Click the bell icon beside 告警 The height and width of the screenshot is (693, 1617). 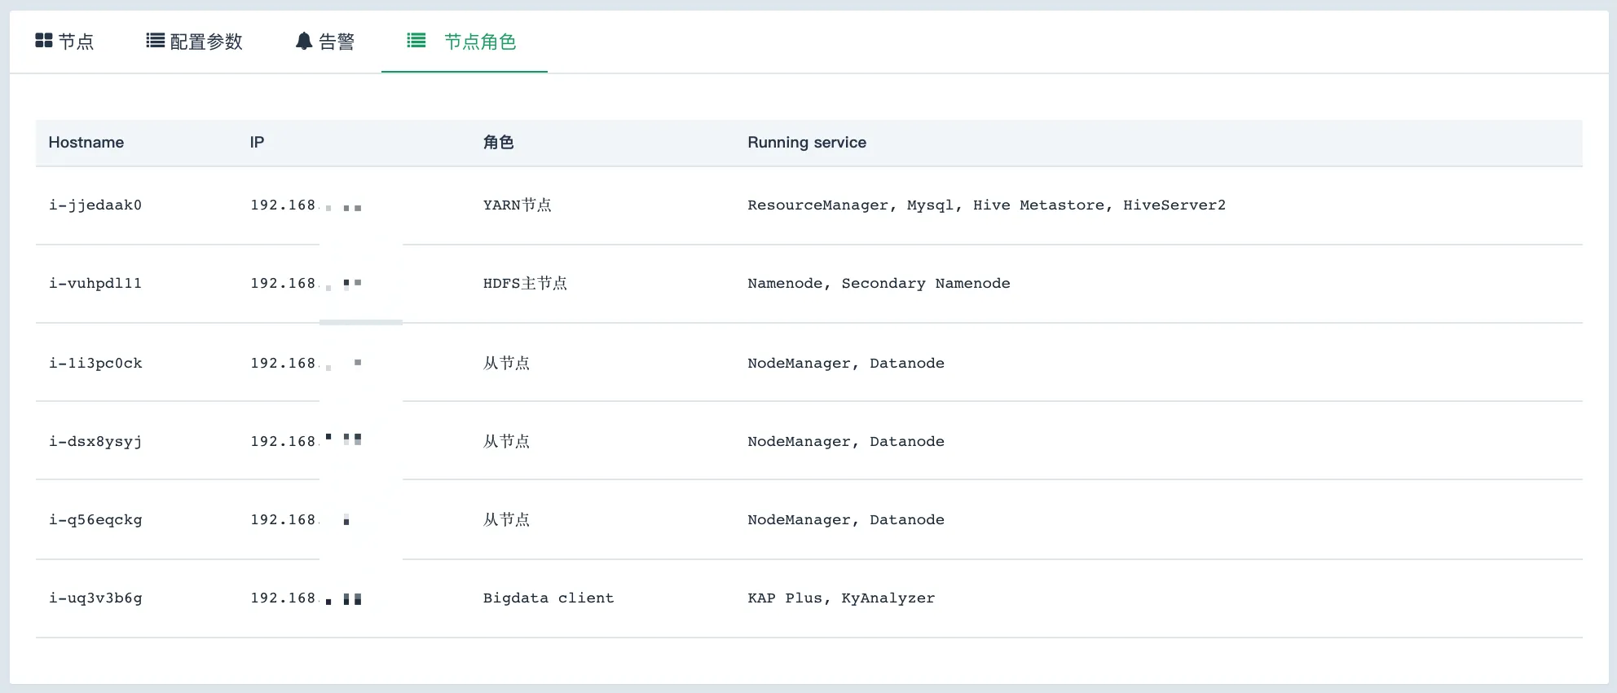pos(304,41)
